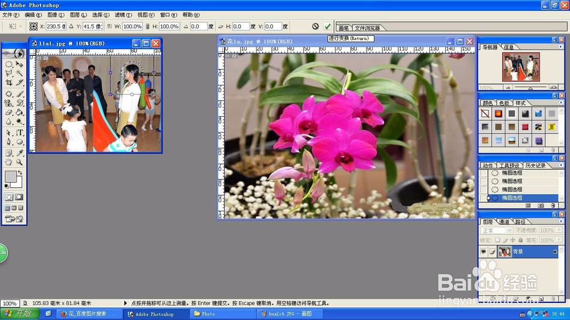Select the Polygonal Lasso tool
Image resolution: width=570 pixels, height=320 pixels.
9,73
